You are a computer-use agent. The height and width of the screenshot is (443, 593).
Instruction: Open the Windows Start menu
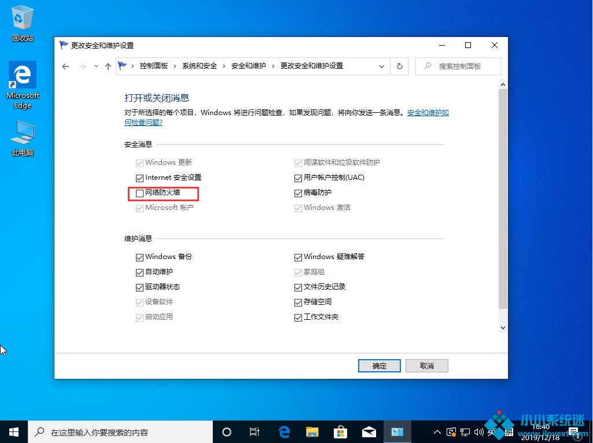14,431
